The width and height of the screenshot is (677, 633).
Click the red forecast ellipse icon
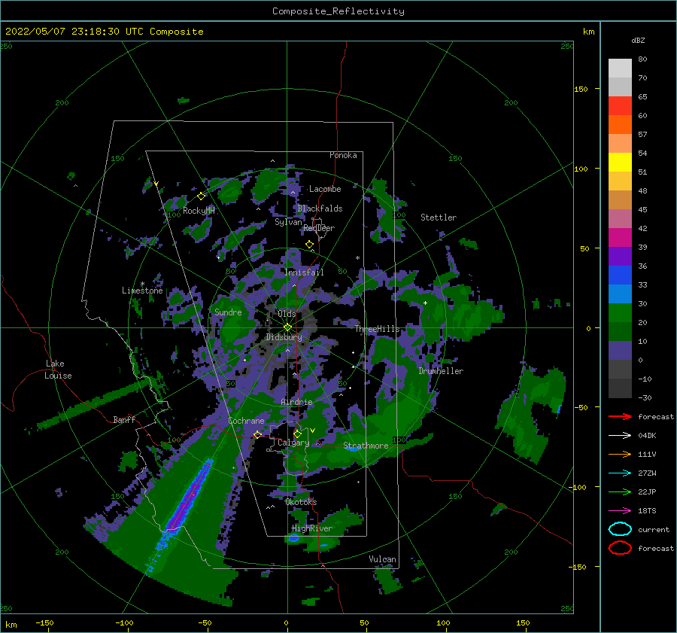click(x=620, y=548)
